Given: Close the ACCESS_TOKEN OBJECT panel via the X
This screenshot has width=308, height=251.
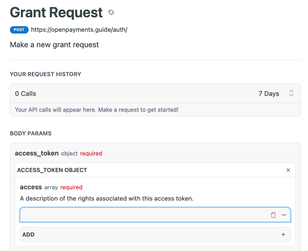Looking at the screenshot, I should point(288,170).
